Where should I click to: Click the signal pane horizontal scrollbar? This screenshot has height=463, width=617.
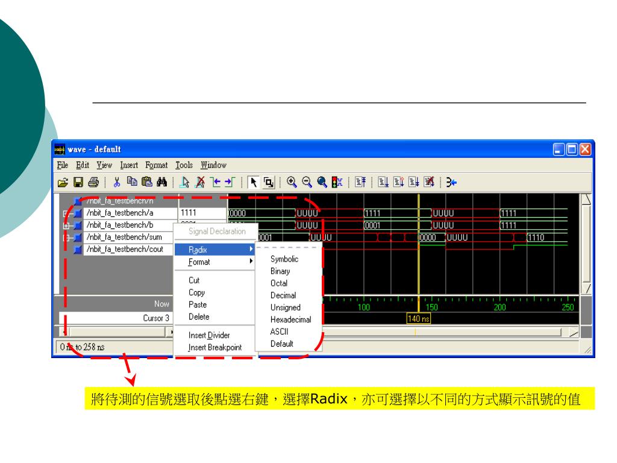116,332
